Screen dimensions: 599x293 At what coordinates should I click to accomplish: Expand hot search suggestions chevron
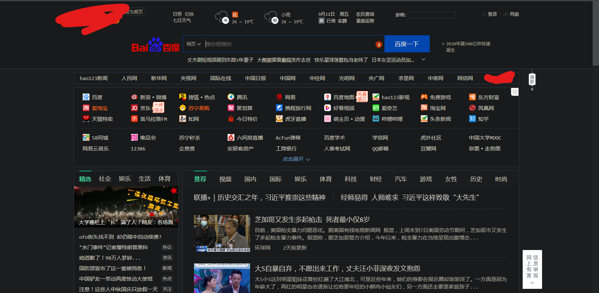(x=423, y=59)
